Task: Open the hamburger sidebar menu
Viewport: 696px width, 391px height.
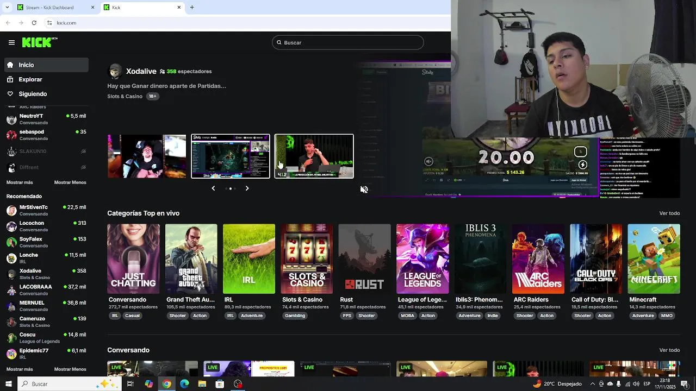Action: click(11, 42)
